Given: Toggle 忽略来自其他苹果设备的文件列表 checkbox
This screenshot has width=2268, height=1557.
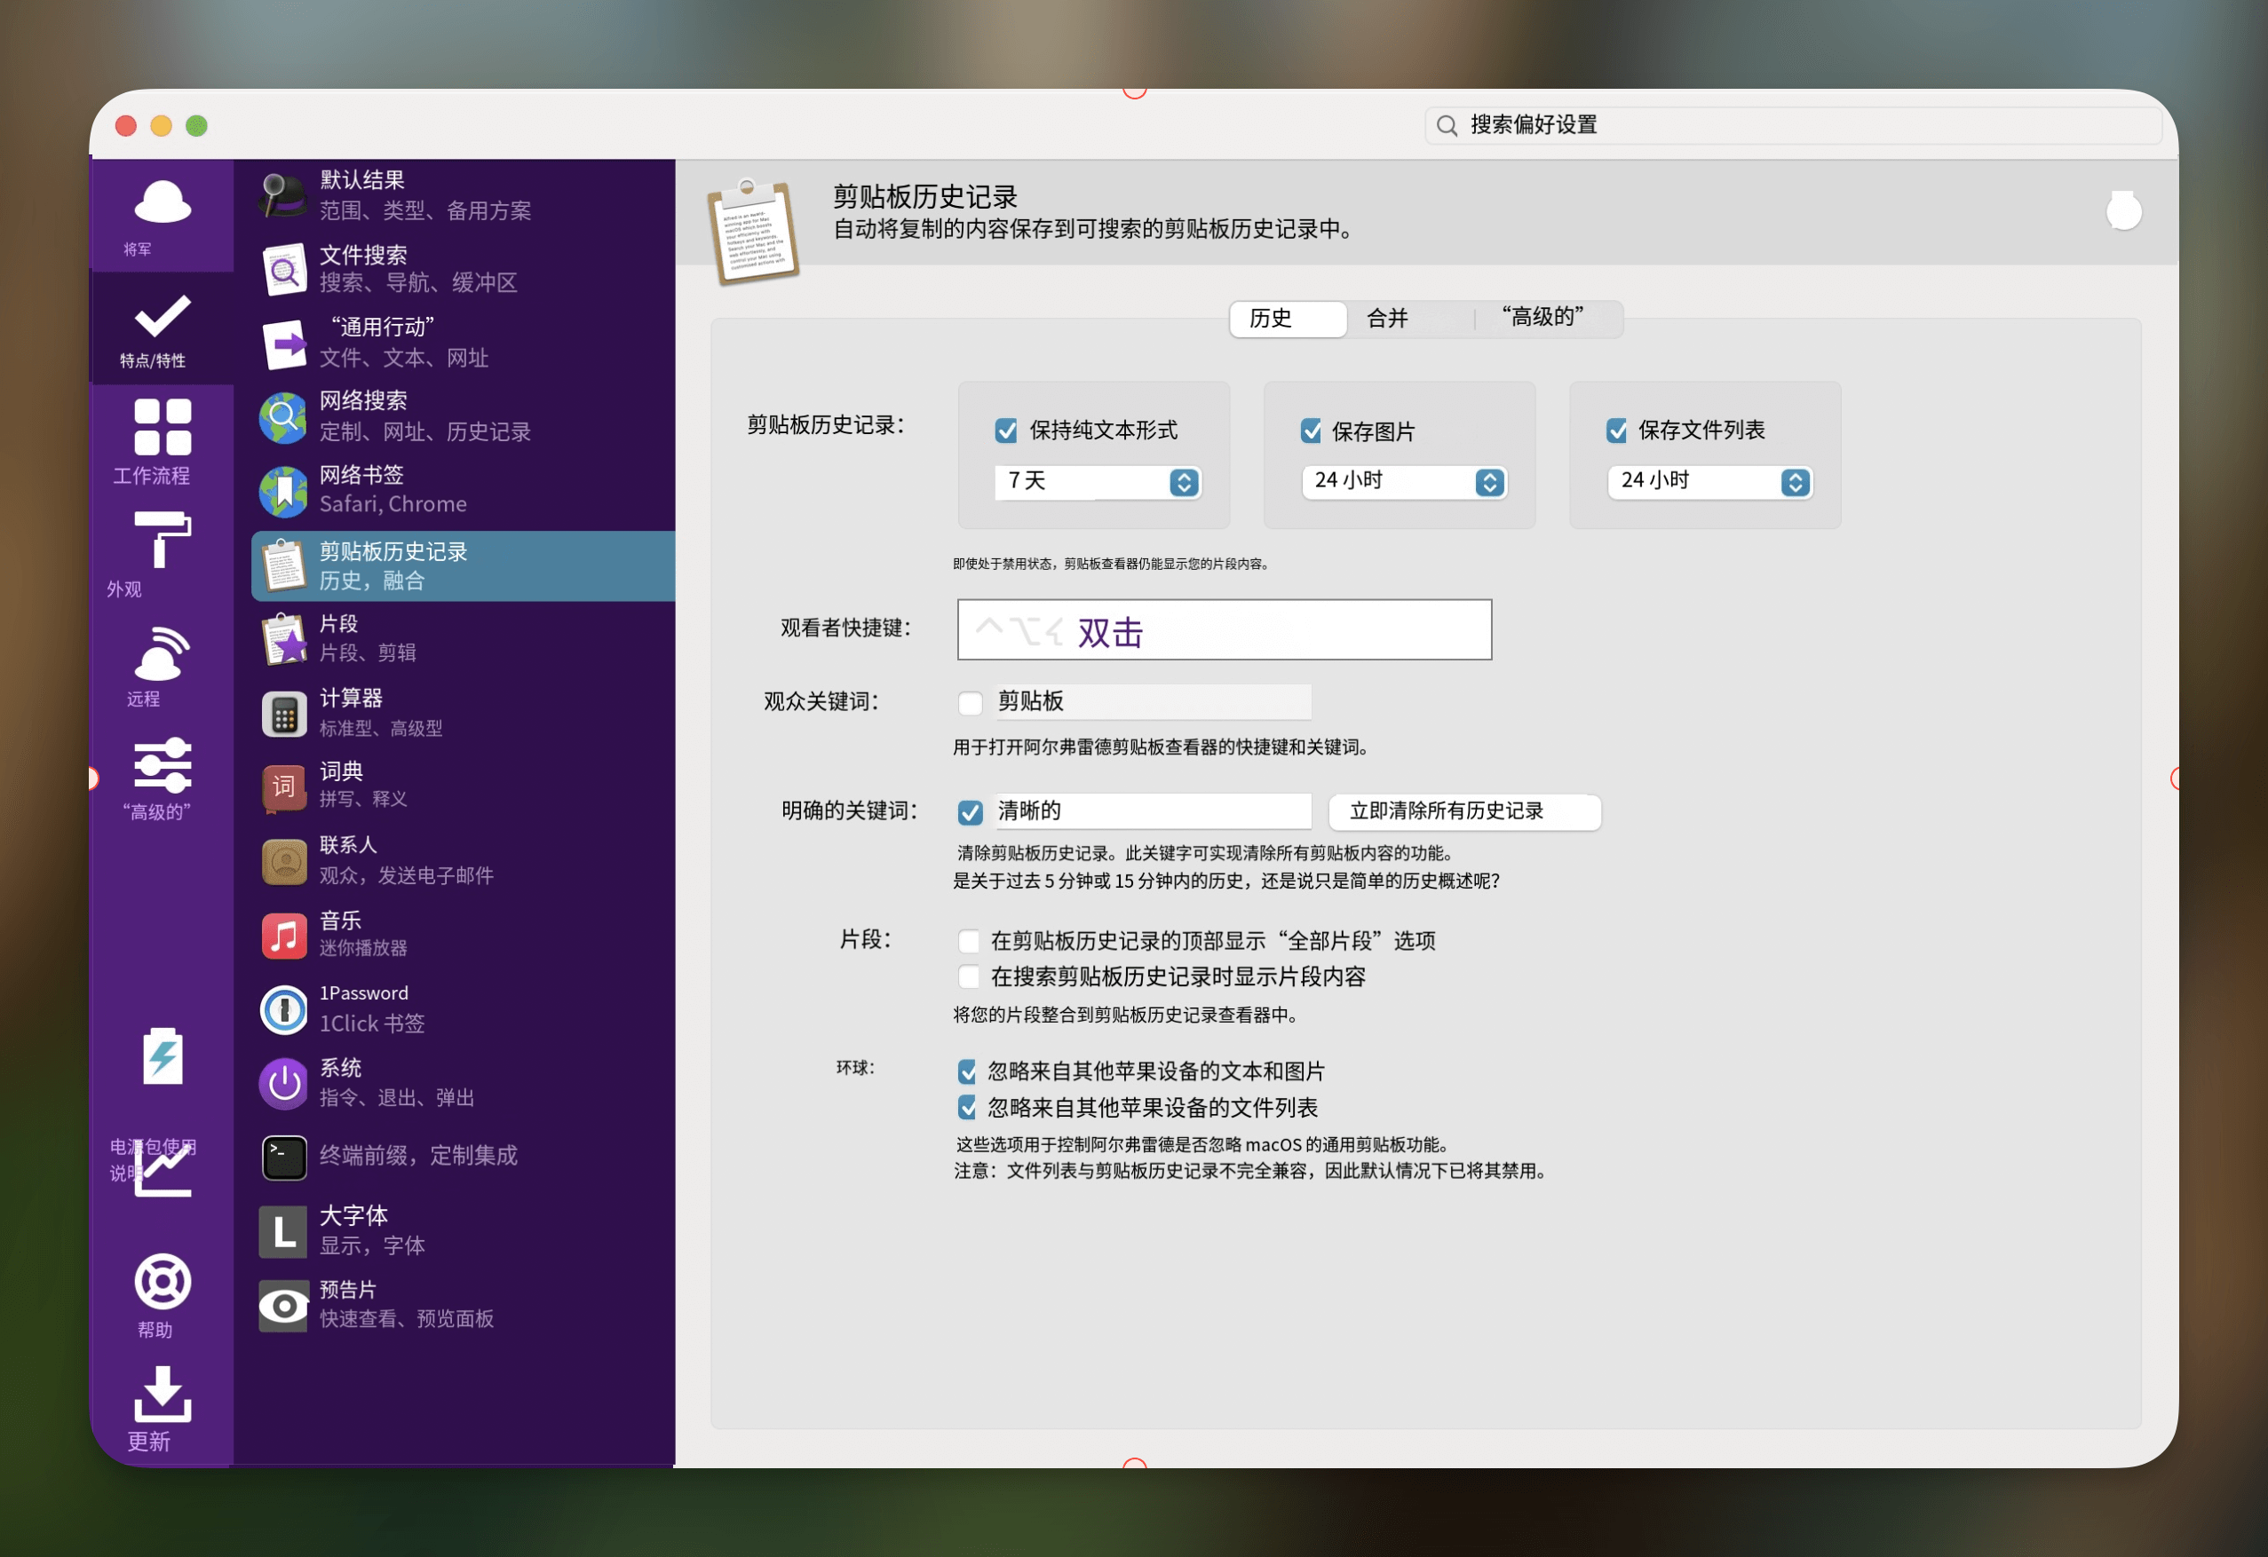Looking at the screenshot, I should point(966,1107).
